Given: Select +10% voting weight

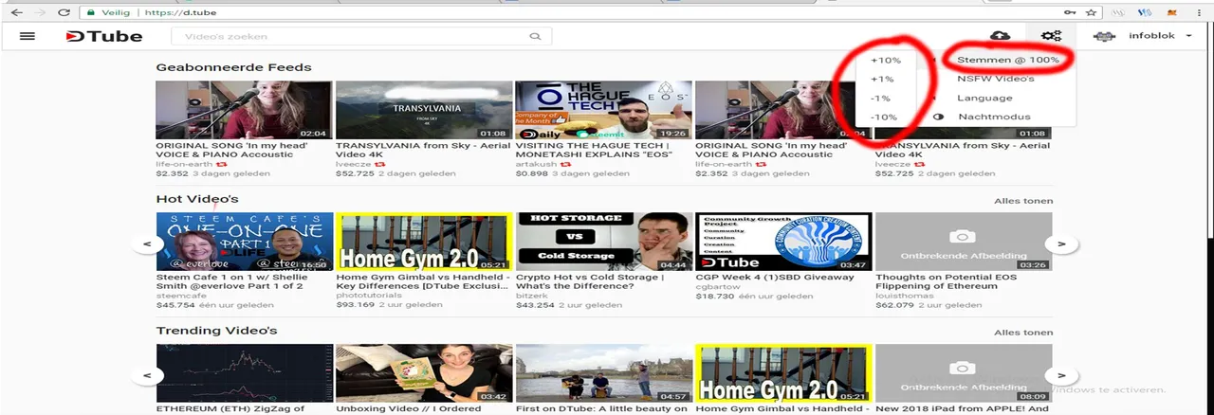Looking at the screenshot, I should coord(886,61).
